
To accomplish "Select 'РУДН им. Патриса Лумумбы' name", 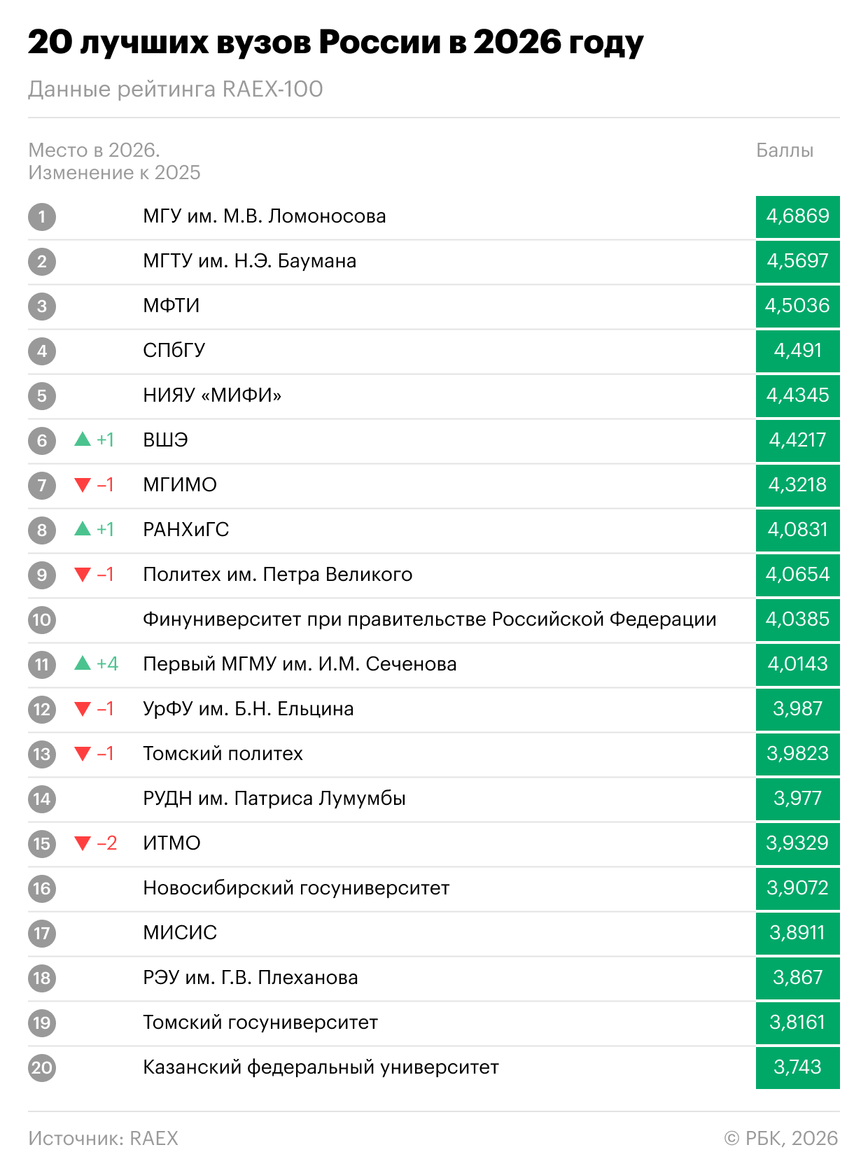I will 274,799.
